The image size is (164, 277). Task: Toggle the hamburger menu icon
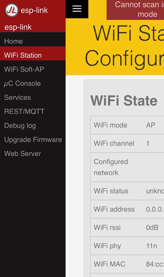click(77, 9)
